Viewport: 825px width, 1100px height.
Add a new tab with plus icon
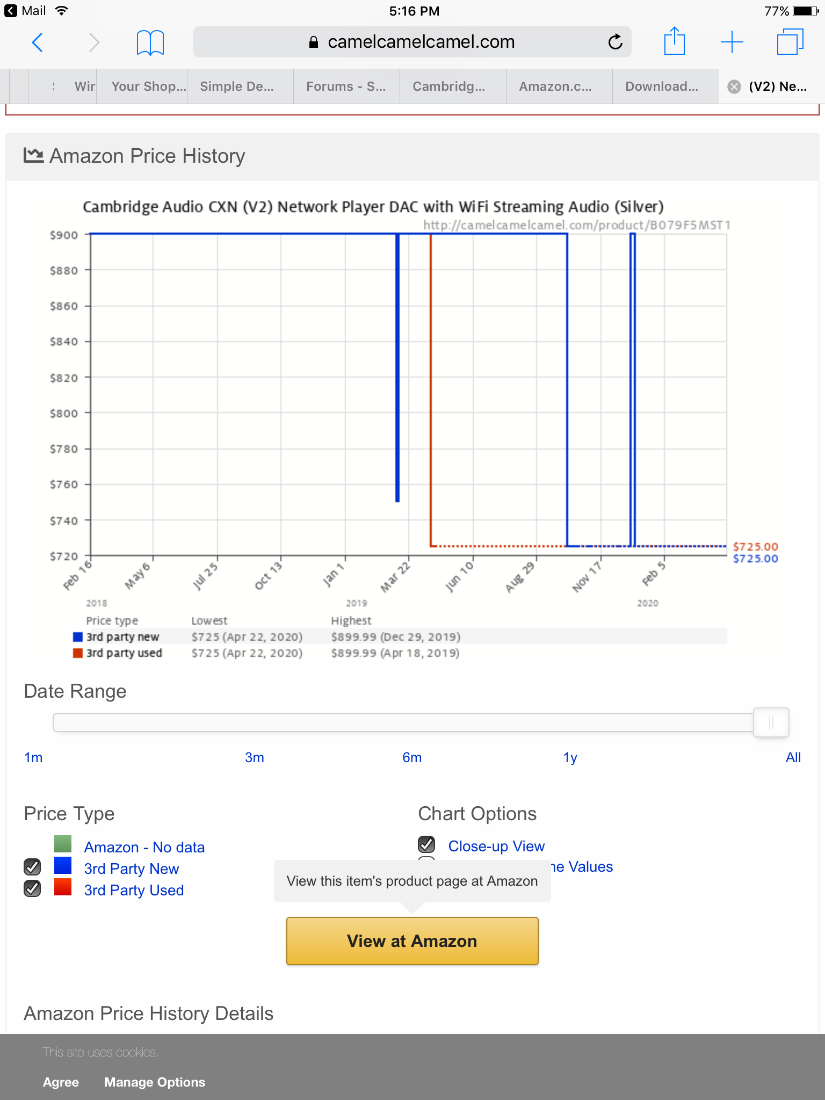tap(732, 42)
